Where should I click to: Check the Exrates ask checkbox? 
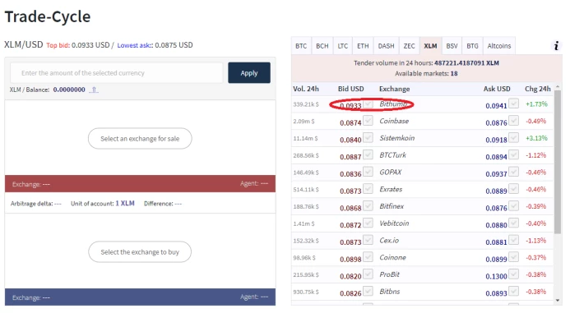point(513,189)
